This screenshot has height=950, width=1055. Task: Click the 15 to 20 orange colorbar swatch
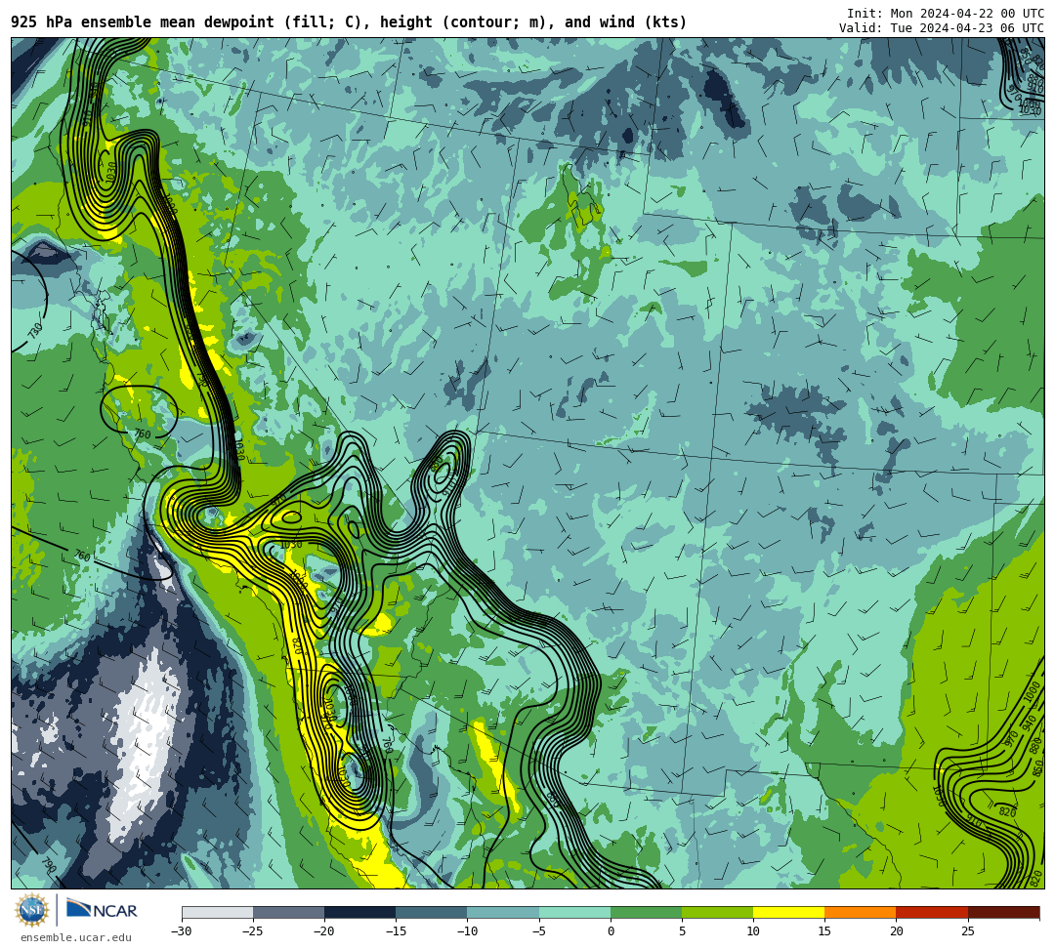(x=861, y=912)
